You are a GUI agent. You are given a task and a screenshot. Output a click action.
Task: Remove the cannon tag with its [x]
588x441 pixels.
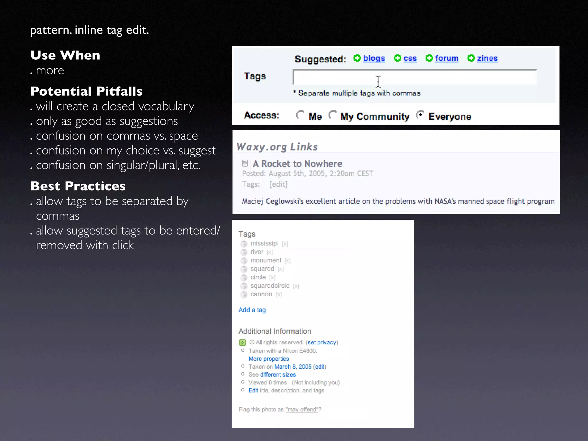tap(278, 295)
